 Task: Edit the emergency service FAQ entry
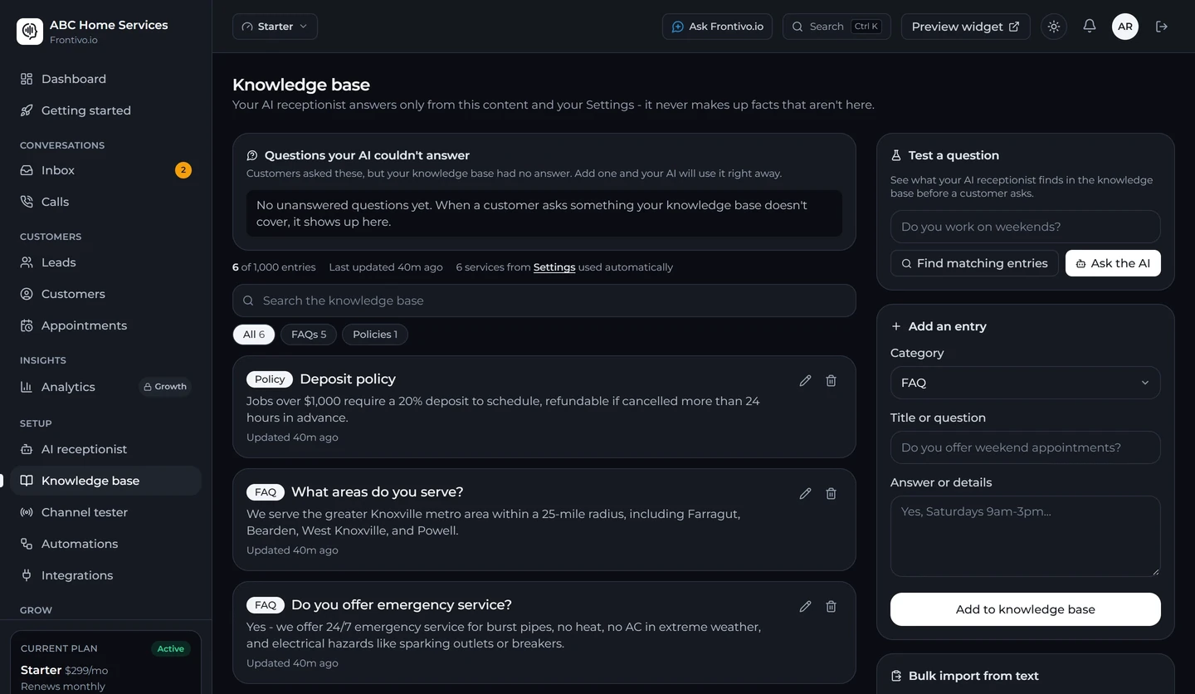tap(805, 606)
